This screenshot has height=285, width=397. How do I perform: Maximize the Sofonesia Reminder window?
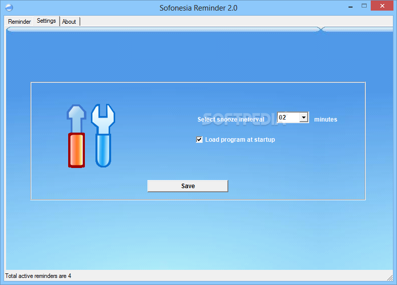(364, 6)
